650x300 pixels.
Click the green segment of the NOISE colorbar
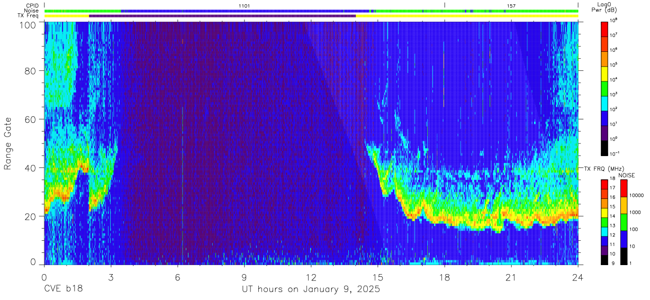[x=624, y=222]
